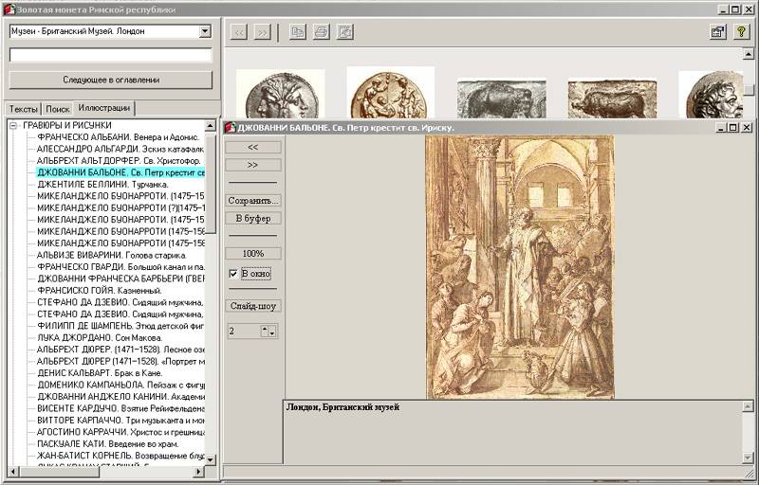This screenshot has width=759, height=485.
Task: Click the Следующее в оглавлении button
Action: click(x=111, y=80)
